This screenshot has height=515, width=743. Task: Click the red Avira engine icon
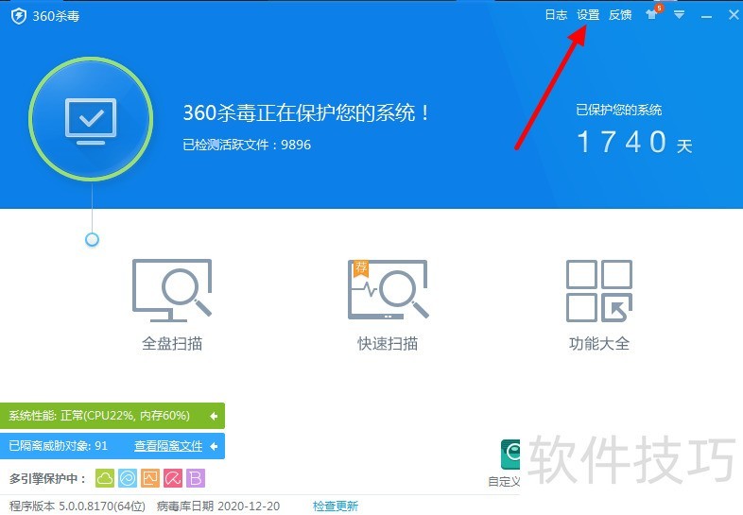pos(173,478)
